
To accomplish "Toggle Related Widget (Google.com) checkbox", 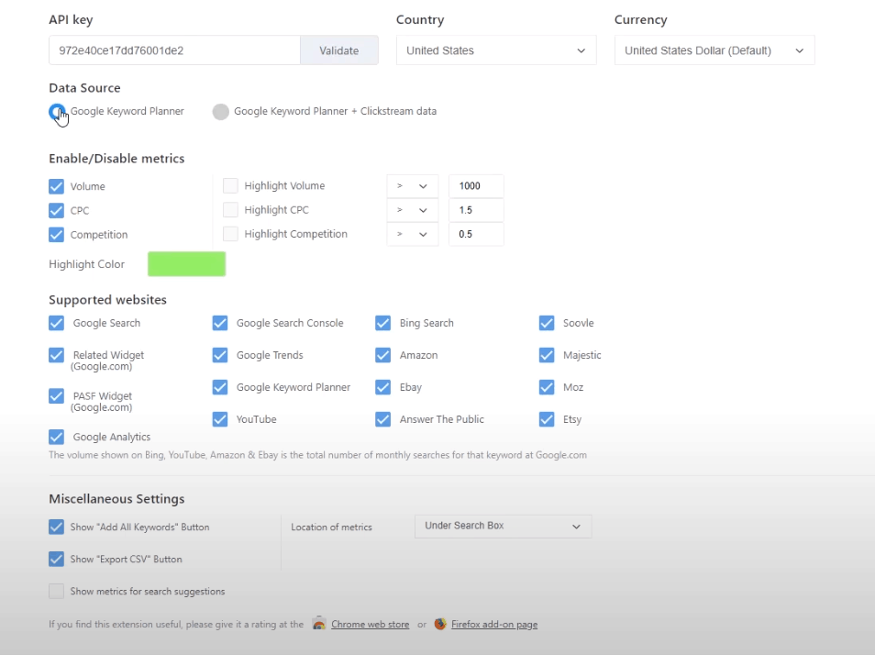I will 56,355.
